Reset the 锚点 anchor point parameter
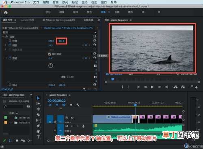 point(95,85)
